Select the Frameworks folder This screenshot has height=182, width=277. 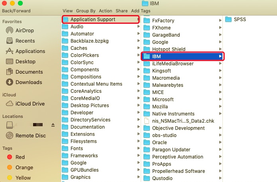(101, 156)
